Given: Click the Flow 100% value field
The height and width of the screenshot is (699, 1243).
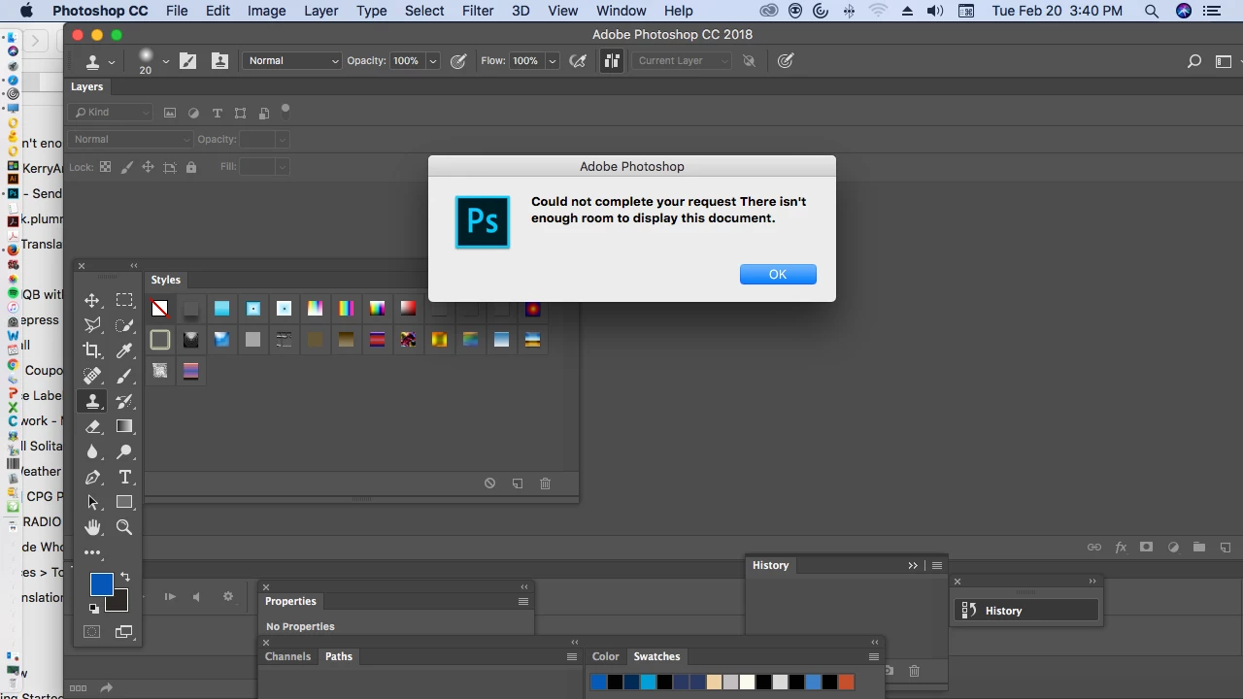Looking at the screenshot, I should coord(526,61).
